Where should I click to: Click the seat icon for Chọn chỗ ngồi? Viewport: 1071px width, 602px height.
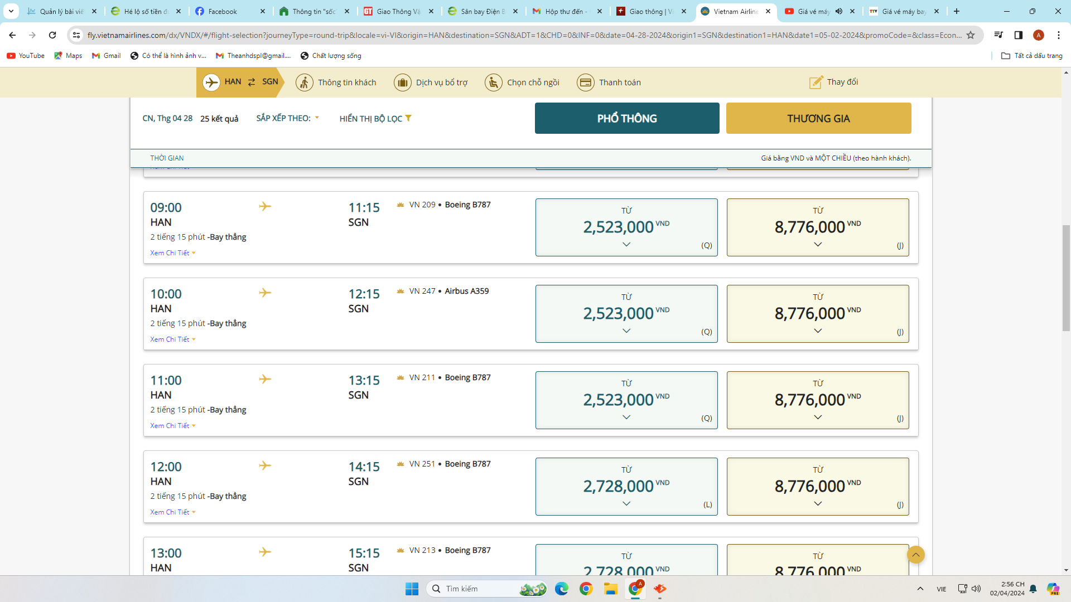tap(494, 82)
